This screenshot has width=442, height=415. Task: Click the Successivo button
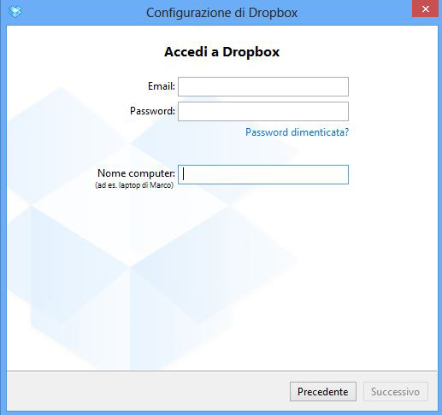pyautogui.click(x=396, y=392)
